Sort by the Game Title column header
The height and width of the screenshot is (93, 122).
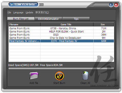click(x=67, y=25)
